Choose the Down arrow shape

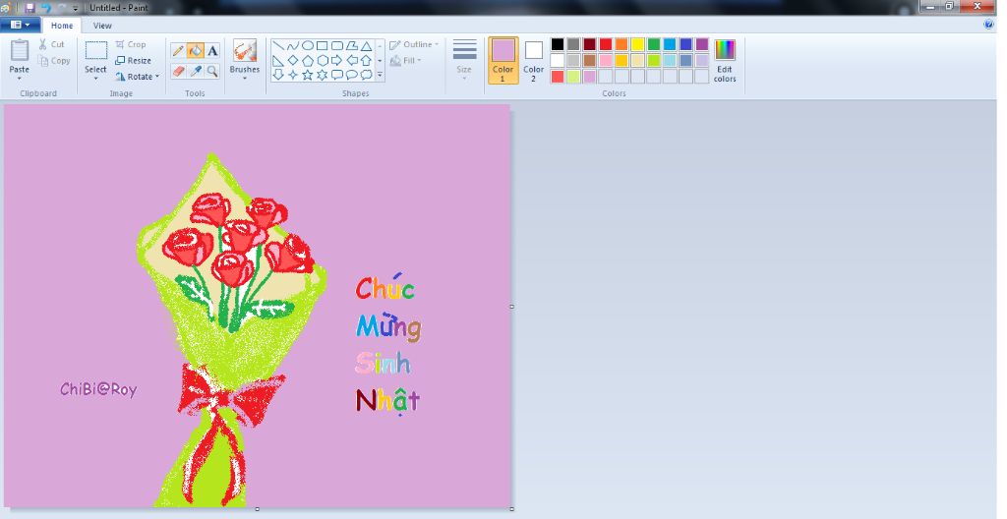(x=278, y=75)
